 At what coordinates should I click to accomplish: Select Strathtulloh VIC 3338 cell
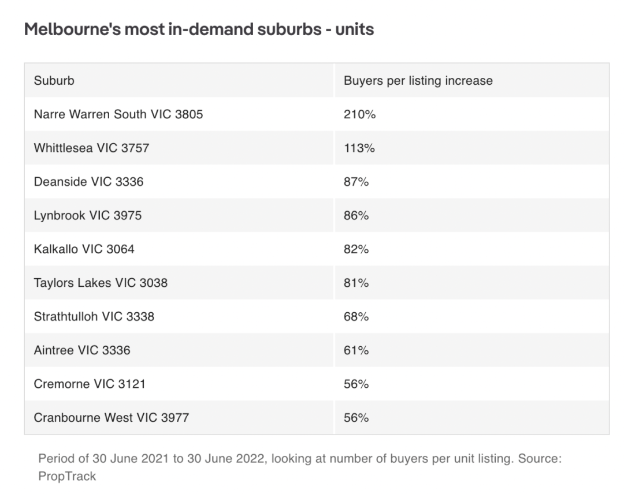[x=179, y=316]
